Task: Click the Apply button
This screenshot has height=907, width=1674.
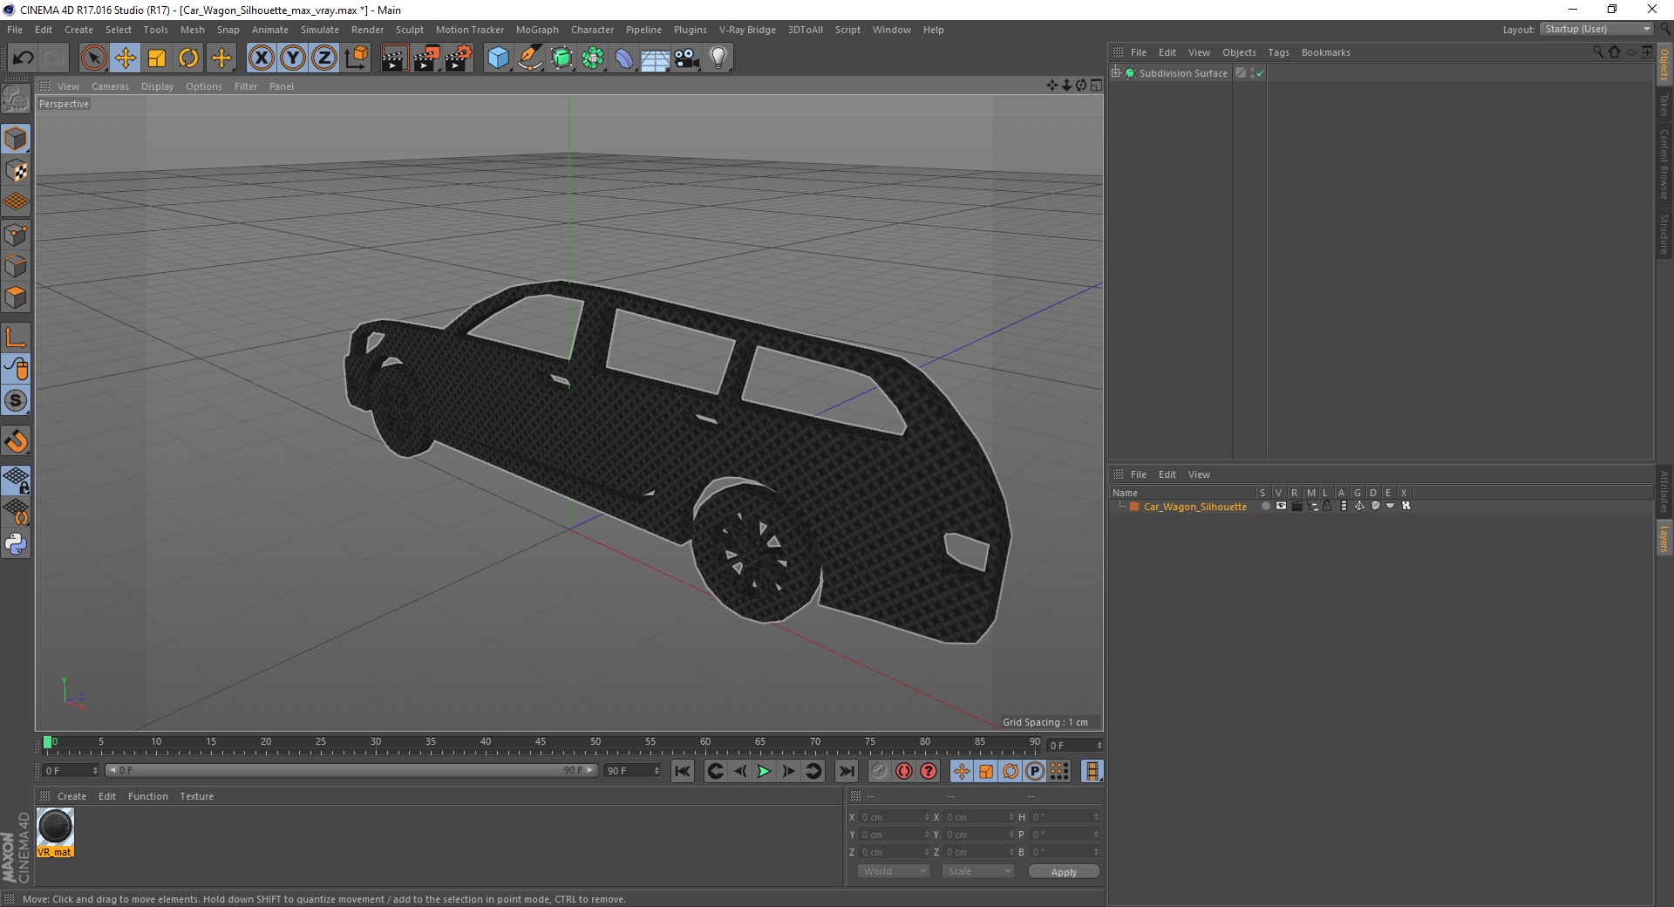Action: tap(1064, 871)
